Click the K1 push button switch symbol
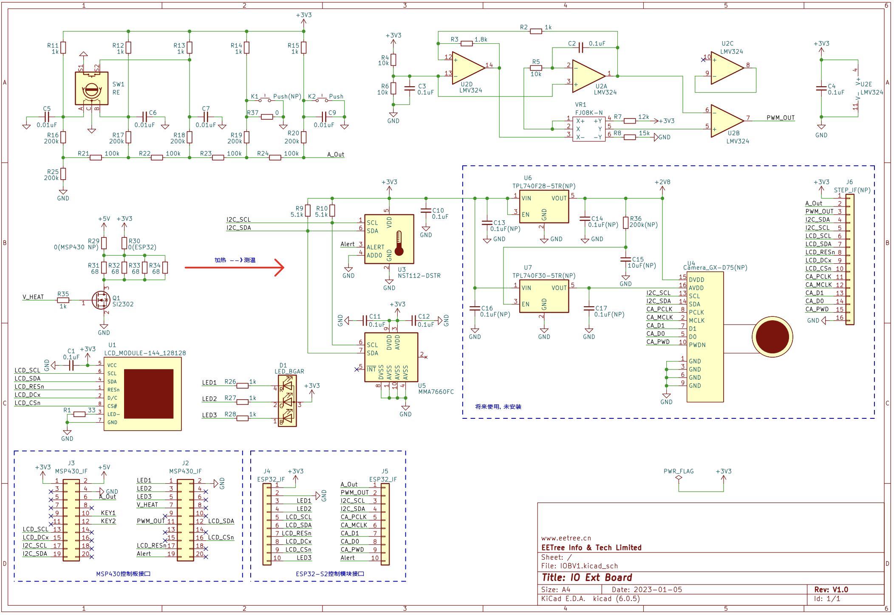 click(265, 99)
